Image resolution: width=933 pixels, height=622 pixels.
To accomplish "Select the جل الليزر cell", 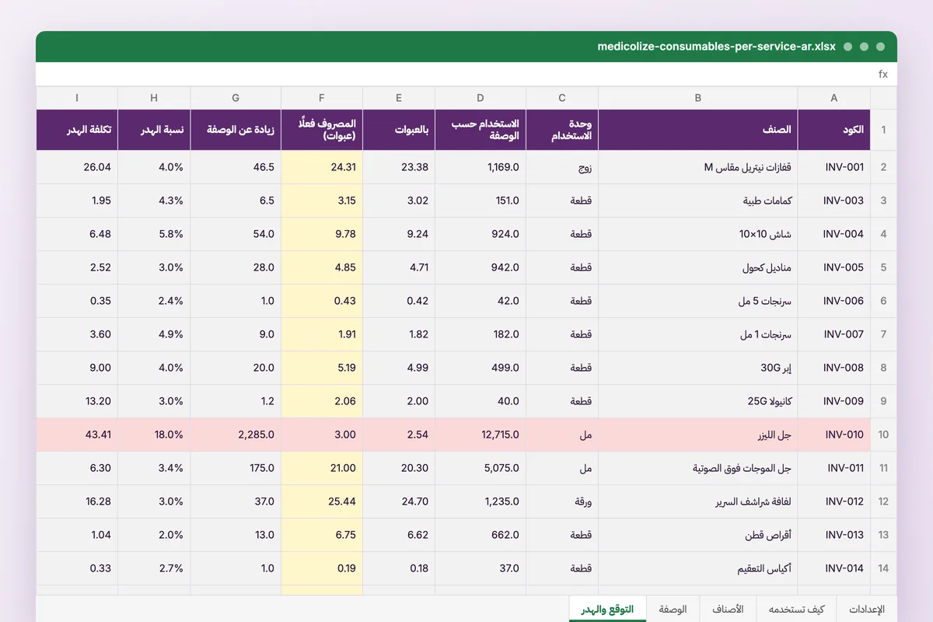I will [x=698, y=435].
